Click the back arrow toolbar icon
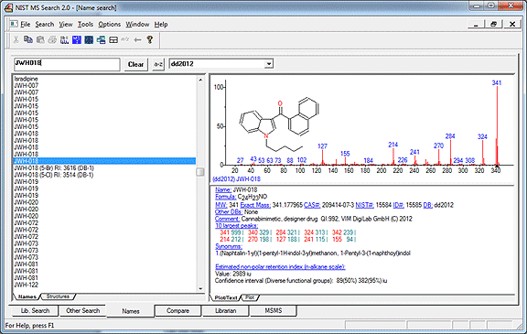Image resolution: width=527 pixels, height=334 pixels. (137, 40)
